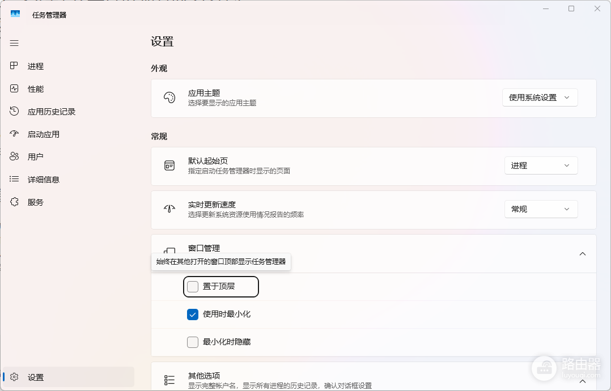
Task: Click the 其他选项 checklist icon
Action: click(169, 380)
